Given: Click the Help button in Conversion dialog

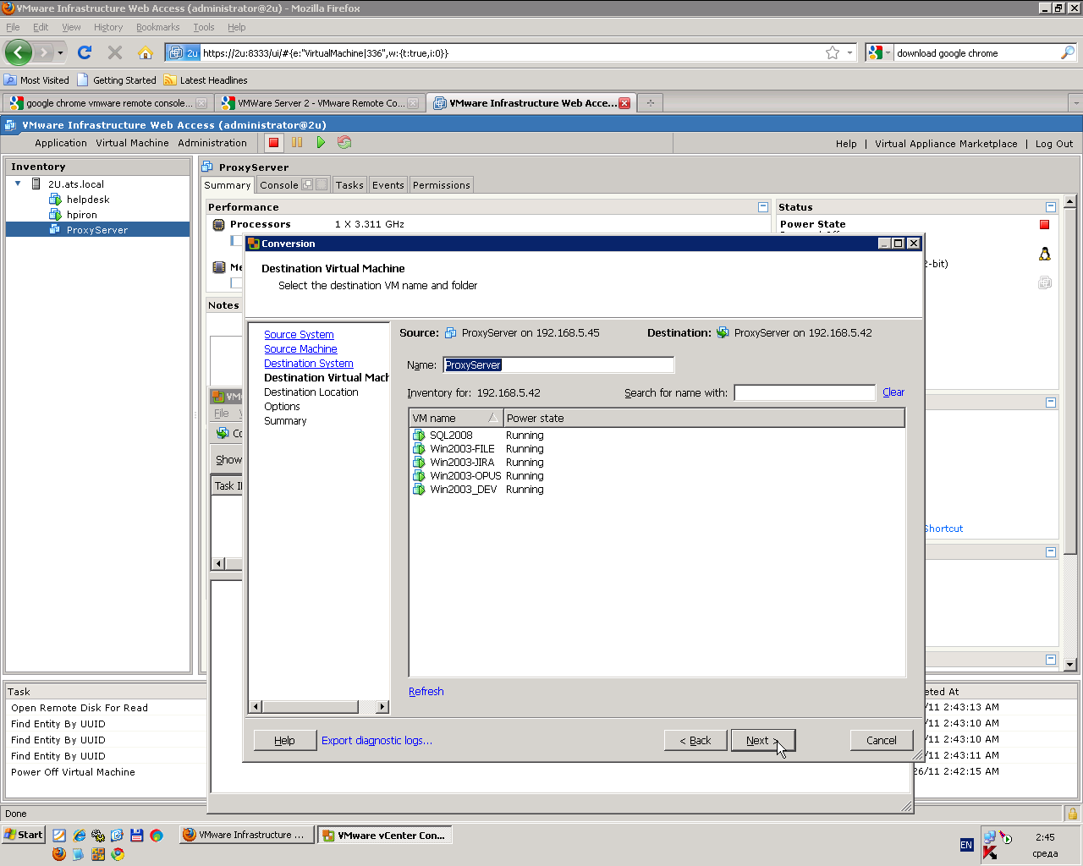Looking at the screenshot, I should click(x=285, y=740).
